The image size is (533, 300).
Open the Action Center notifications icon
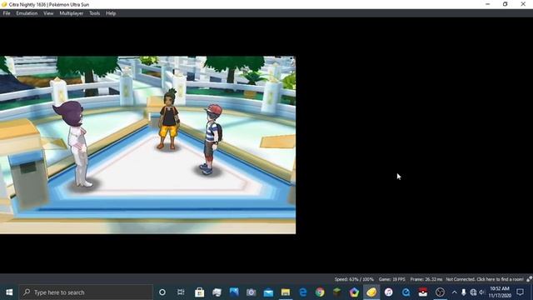521,292
